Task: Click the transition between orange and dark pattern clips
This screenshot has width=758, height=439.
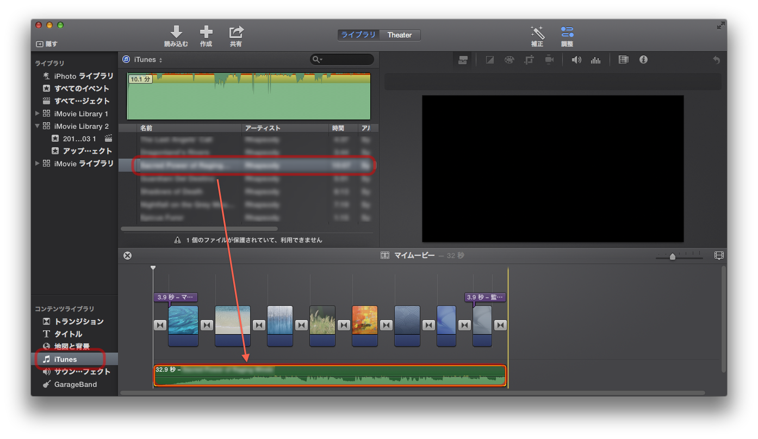Action: pos(386,325)
